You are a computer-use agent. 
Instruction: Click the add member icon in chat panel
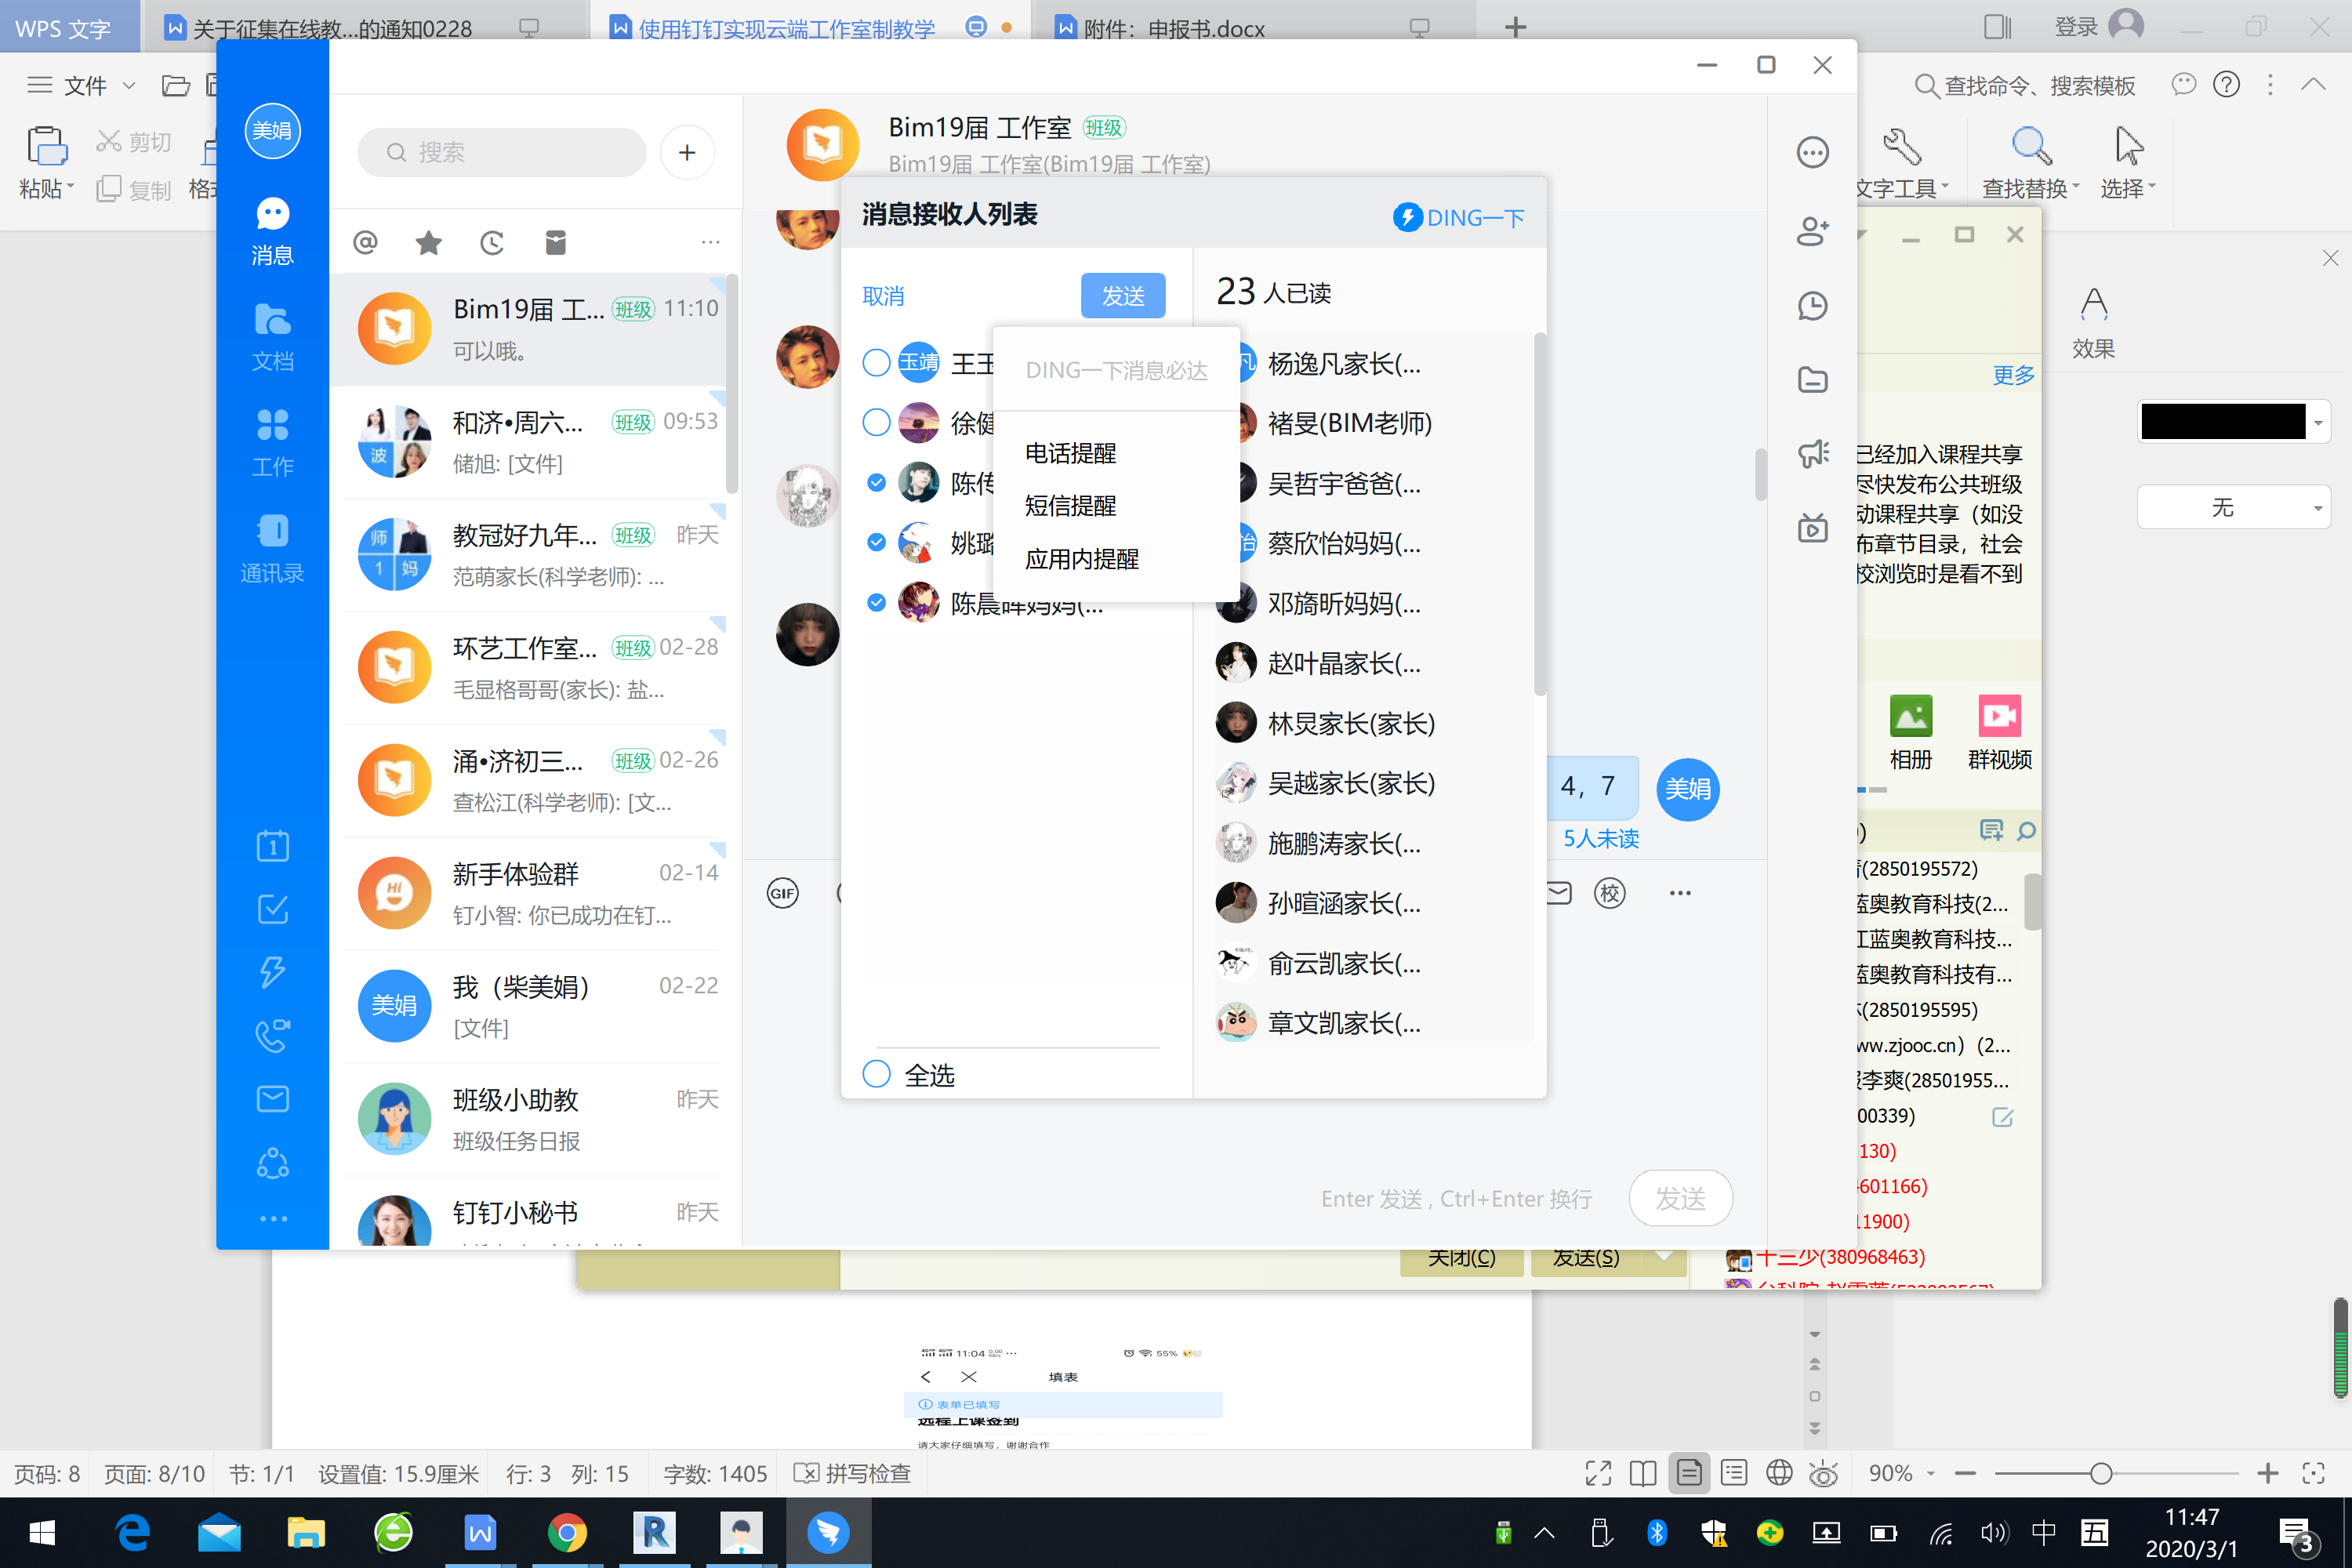[1812, 231]
